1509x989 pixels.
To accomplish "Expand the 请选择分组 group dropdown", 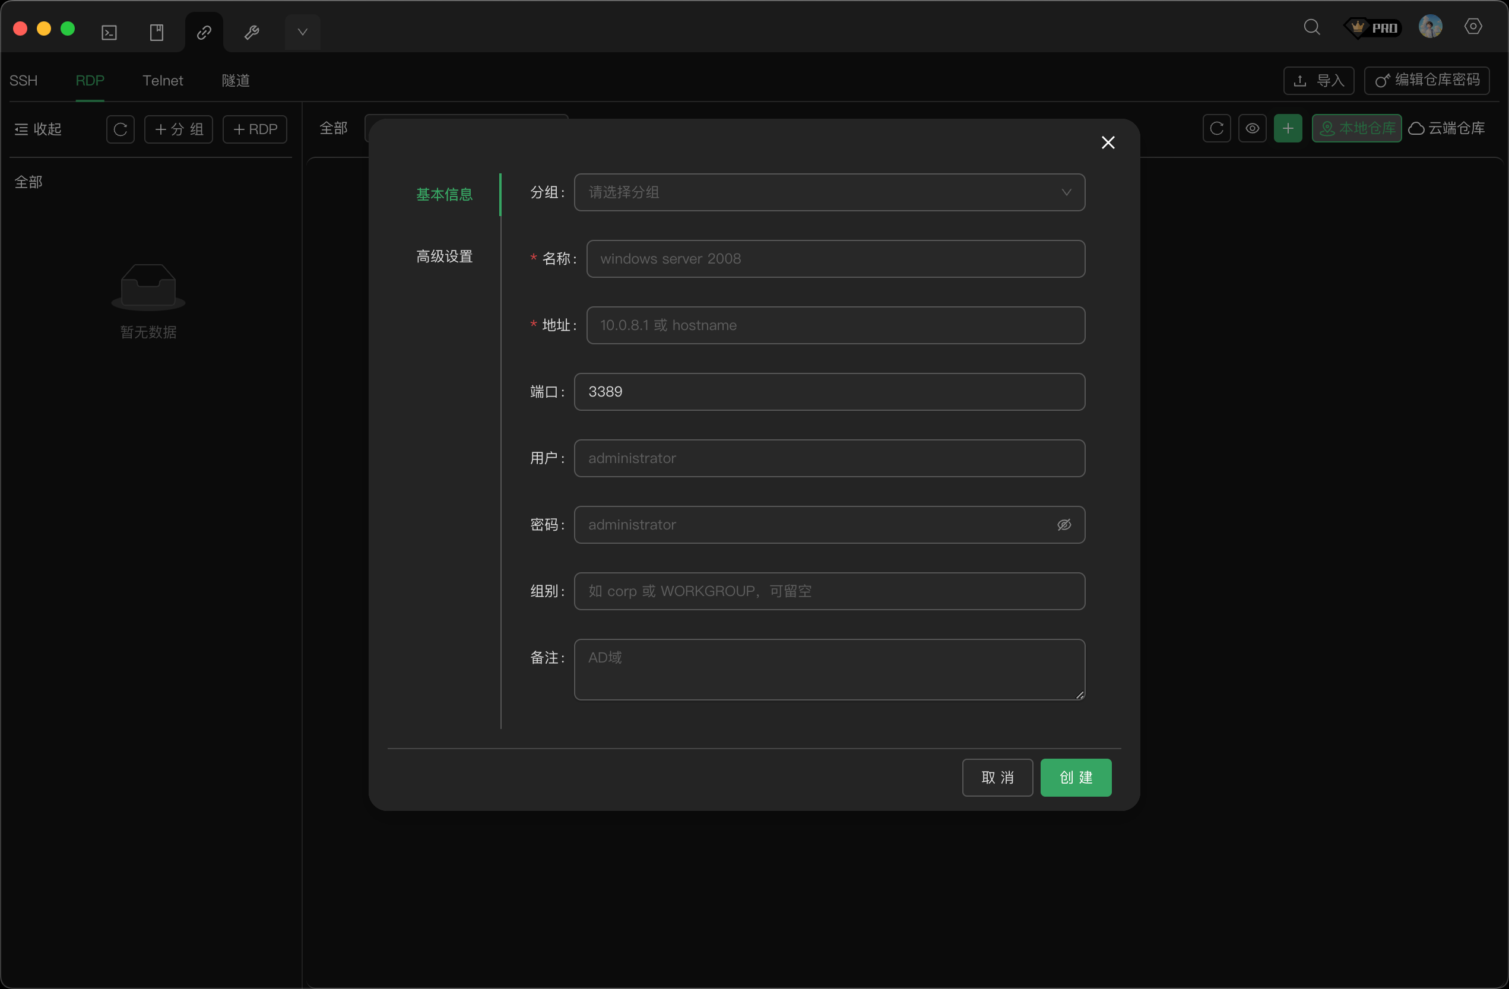I will 829,193.
